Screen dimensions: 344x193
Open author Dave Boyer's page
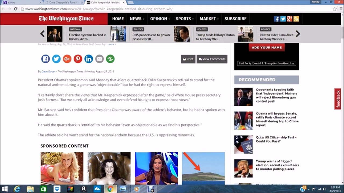48,72
